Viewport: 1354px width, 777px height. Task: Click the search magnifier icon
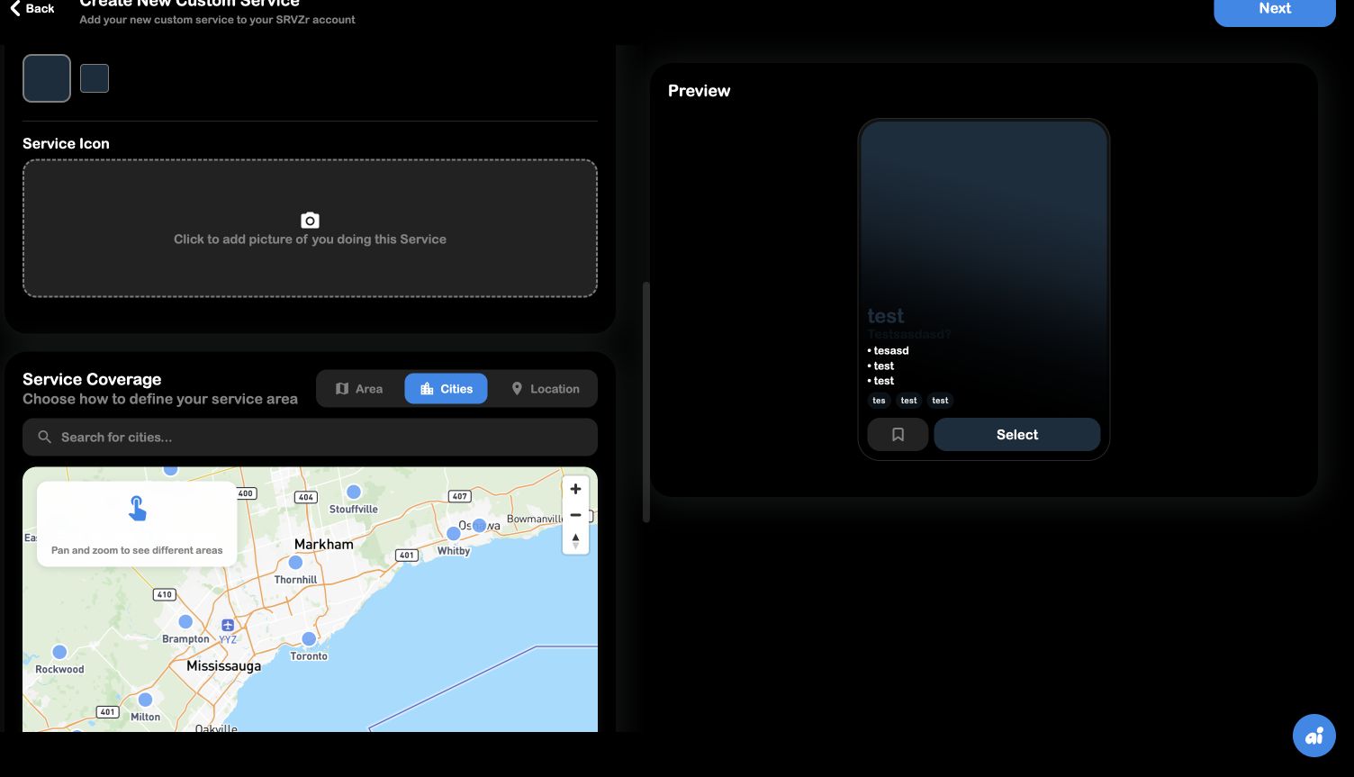pyautogui.click(x=44, y=438)
